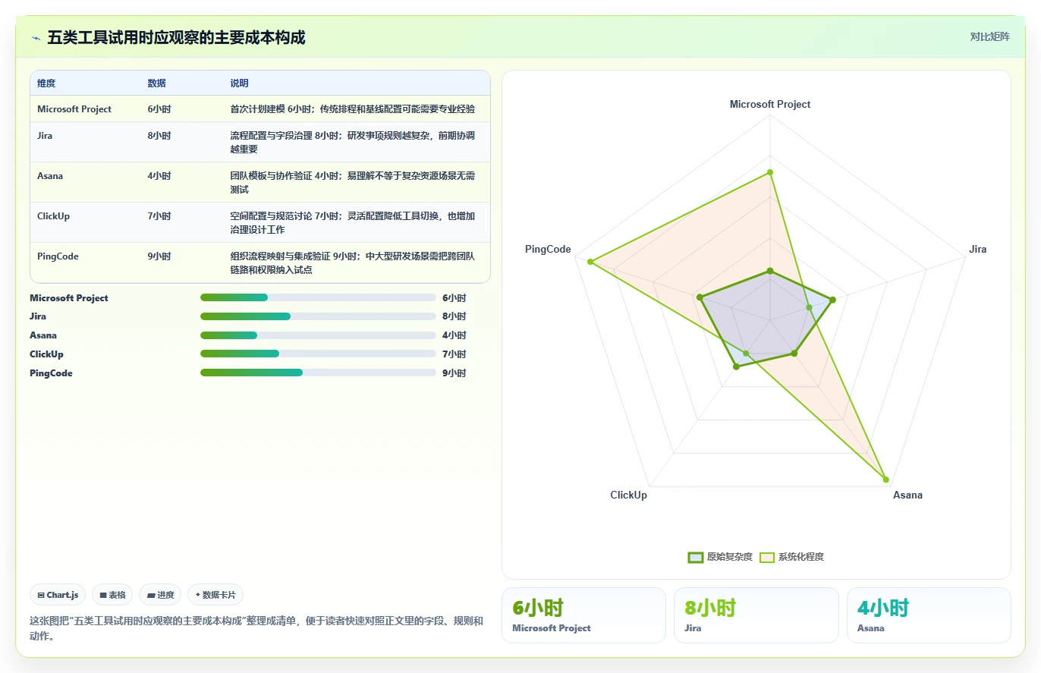Click the 数据 column header
The width and height of the screenshot is (1041, 673).
tap(156, 83)
